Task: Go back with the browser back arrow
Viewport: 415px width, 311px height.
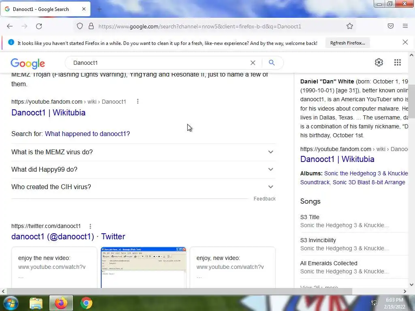Action: click(x=10, y=26)
